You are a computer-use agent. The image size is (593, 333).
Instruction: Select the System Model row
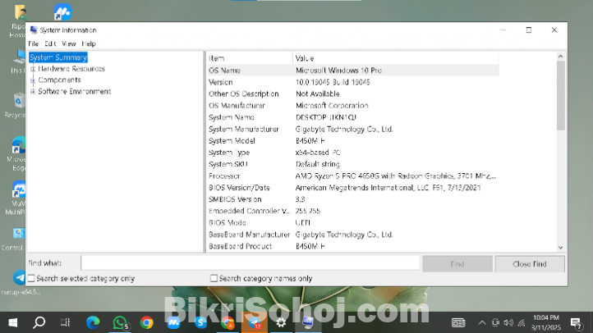click(353, 141)
